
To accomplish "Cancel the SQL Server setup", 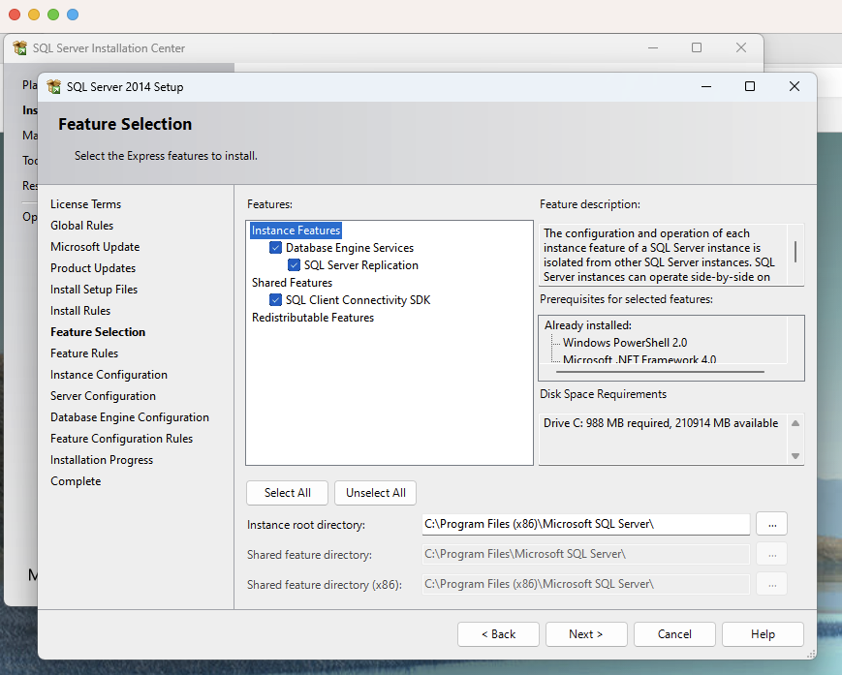I will tap(674, 634).
